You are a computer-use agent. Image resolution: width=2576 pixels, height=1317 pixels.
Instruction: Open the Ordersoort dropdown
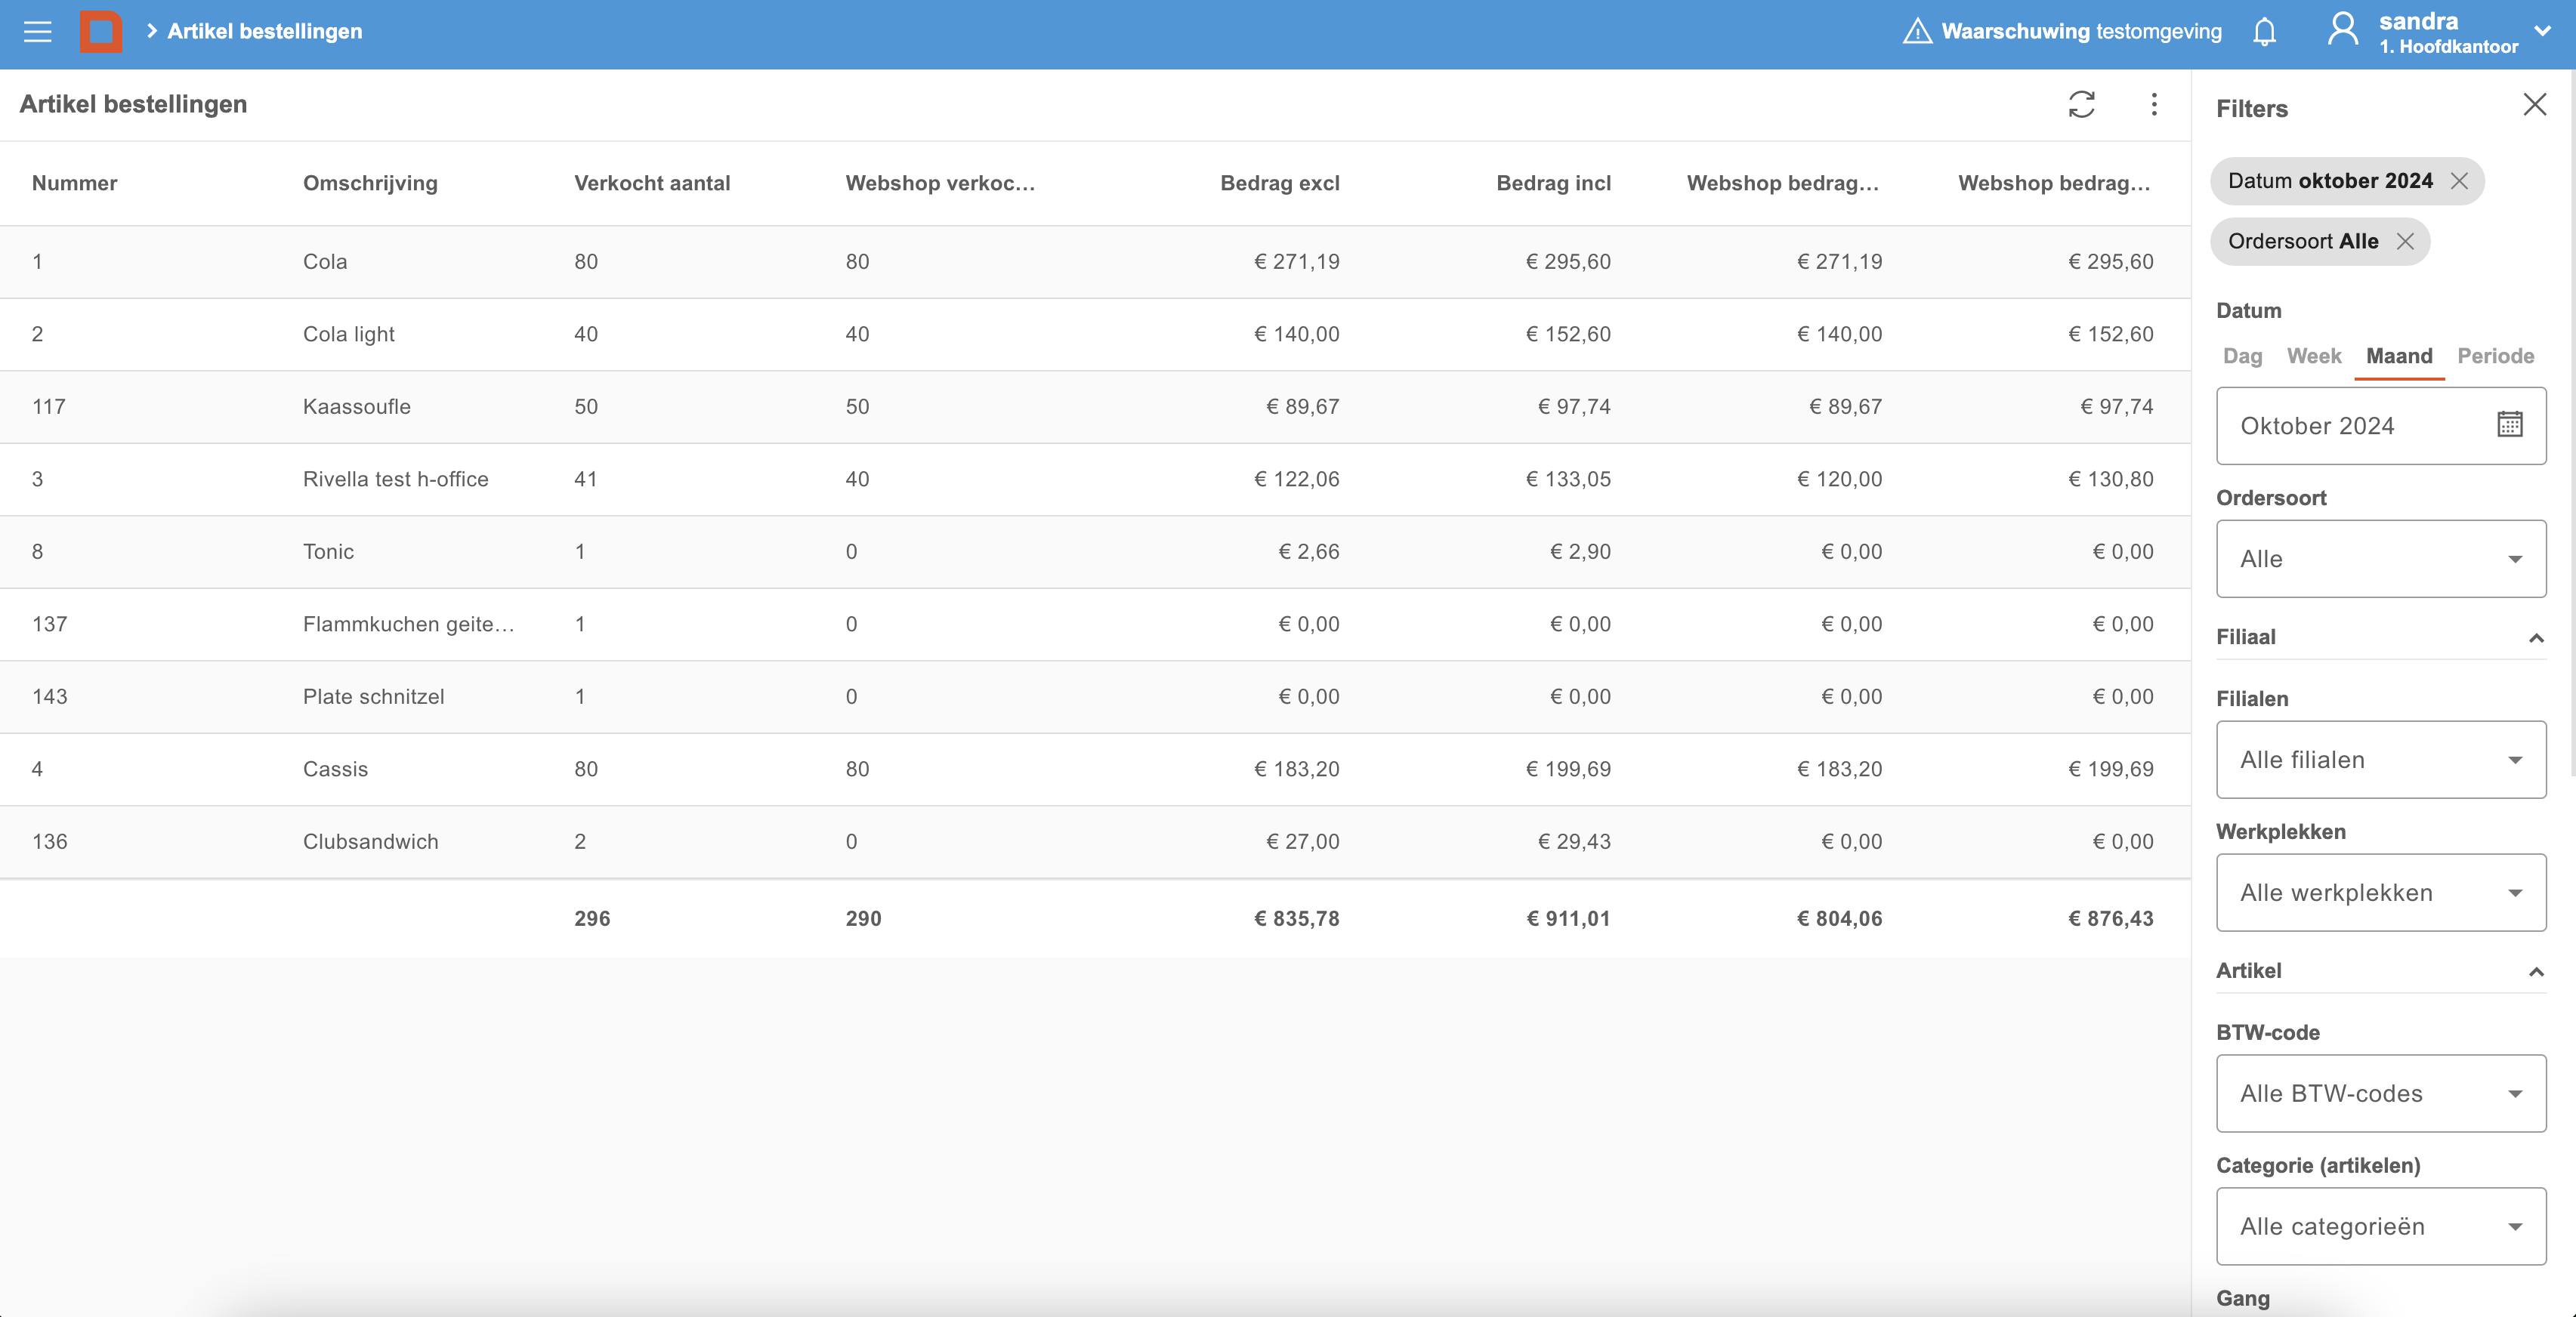2380,559
